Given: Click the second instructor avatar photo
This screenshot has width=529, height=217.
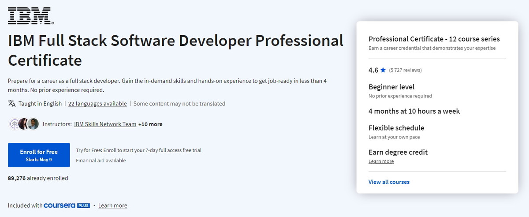Looking at the screenshot, I should click(x=24, y=124).
